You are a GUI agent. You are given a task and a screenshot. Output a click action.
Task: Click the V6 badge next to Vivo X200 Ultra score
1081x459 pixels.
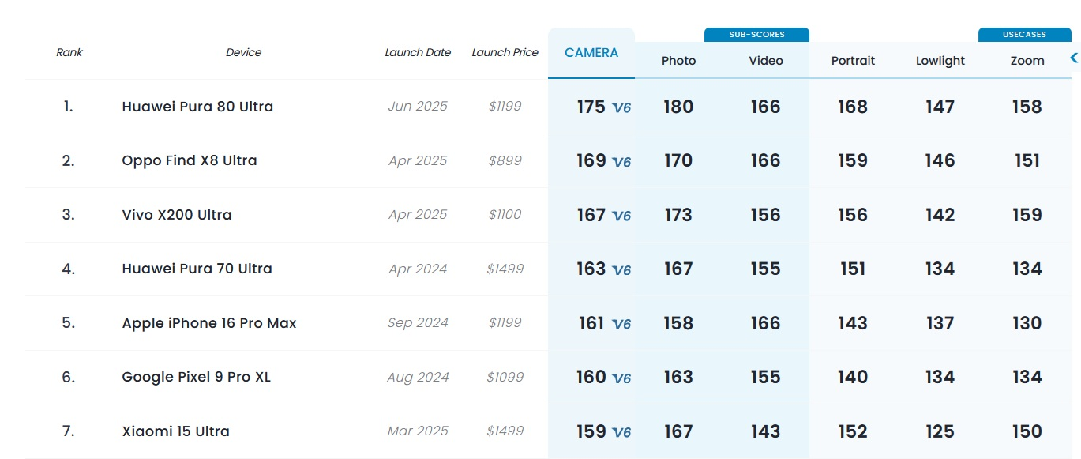(x=622, y=216)
